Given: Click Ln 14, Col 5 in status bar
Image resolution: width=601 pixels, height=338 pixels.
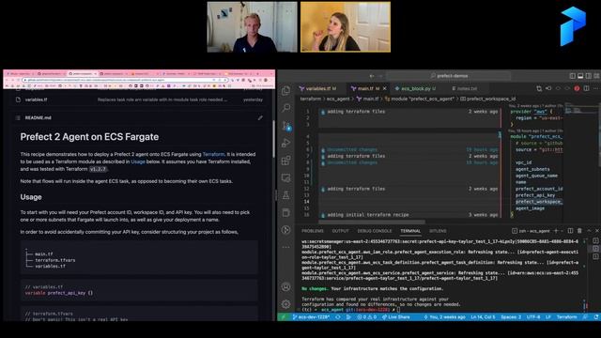Looking at the screenshot, I should click(483, 317).
